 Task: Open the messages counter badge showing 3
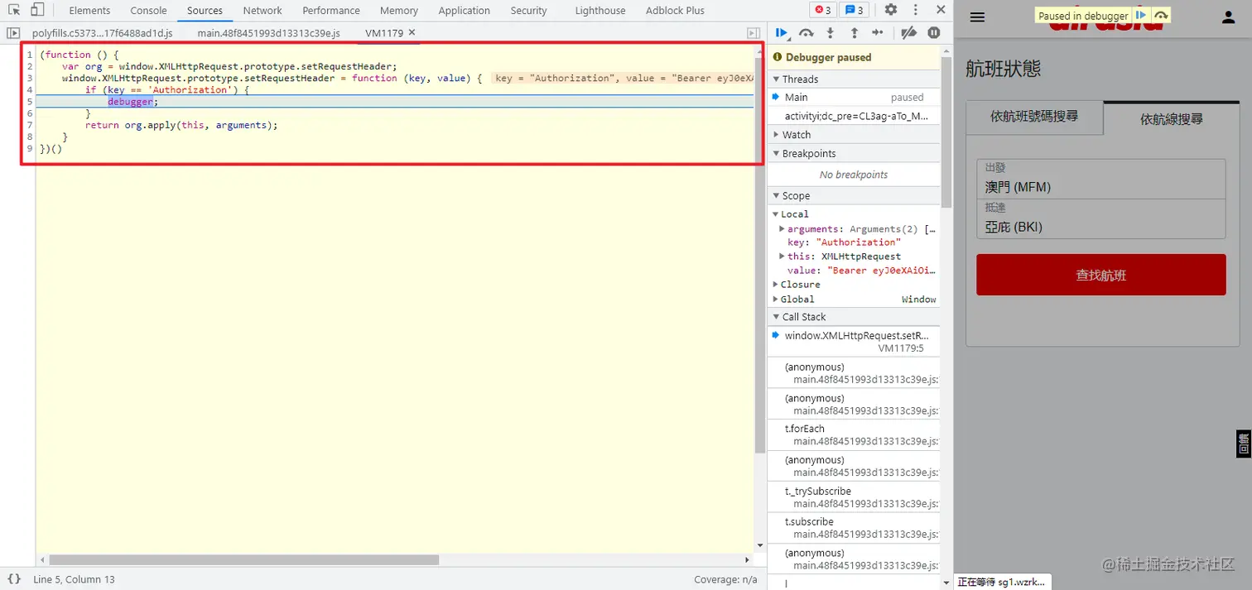pyautogui.click(x=854, y=10)
